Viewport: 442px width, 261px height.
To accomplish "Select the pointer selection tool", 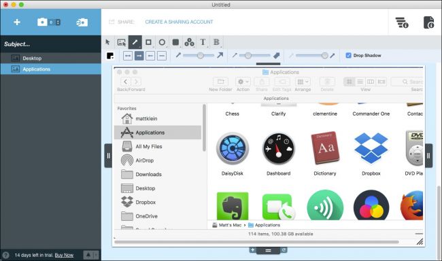I will pos(107,42).
